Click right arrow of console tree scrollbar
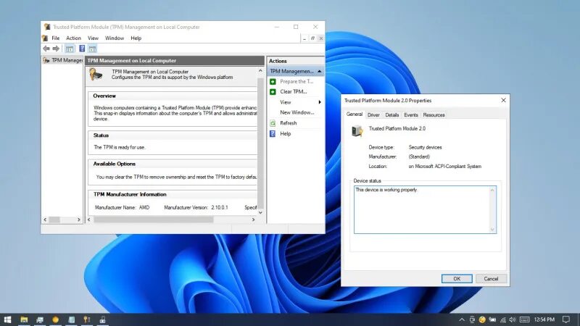This screenshot has width=580, height=326. point(78,220)
